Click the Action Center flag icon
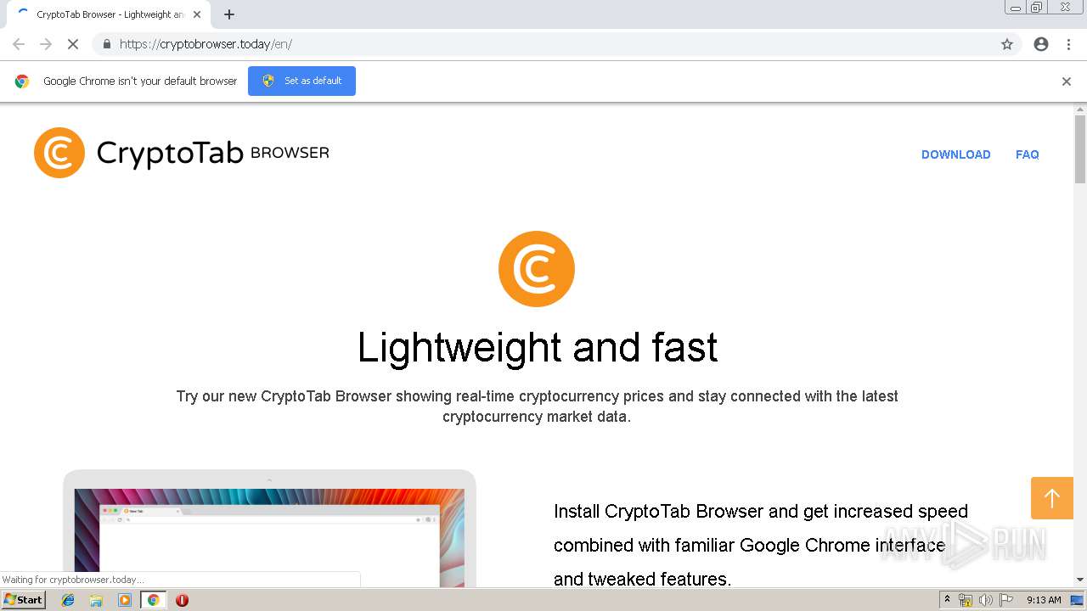Screen dimensions: 1087x611 (x=1006, y=600)
